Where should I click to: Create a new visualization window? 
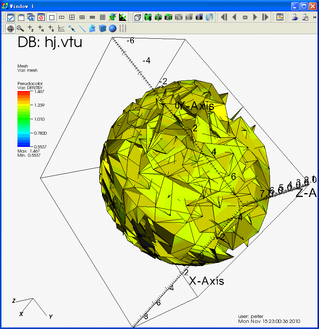coord(20,17)
